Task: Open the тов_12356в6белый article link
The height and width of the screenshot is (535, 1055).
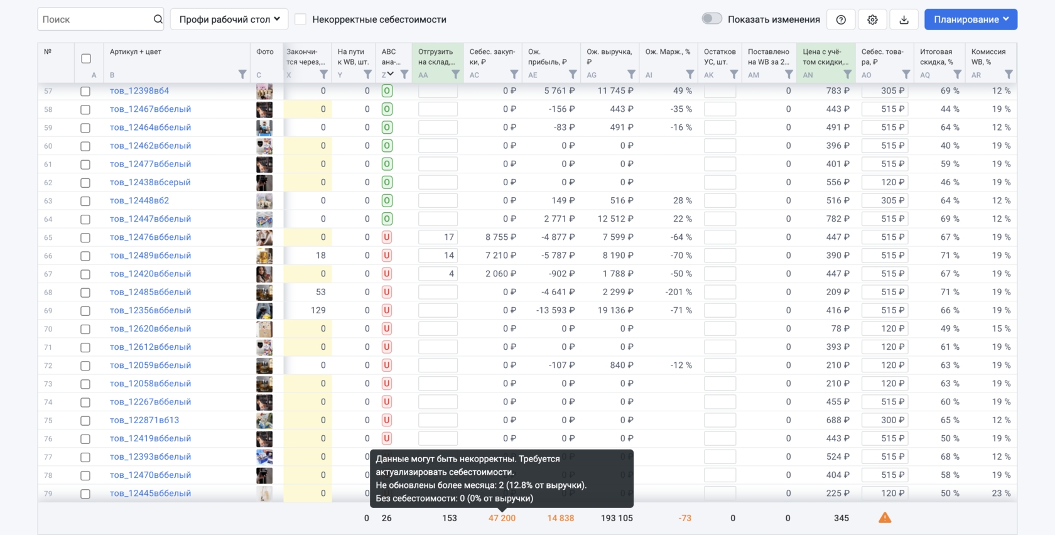Action: coord(150,310)
